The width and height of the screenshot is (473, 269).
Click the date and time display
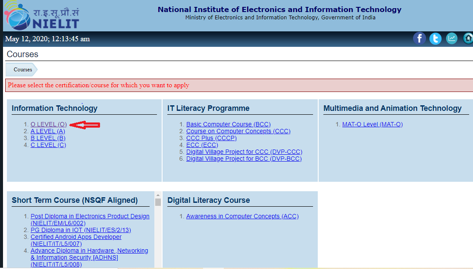[47, 39]
